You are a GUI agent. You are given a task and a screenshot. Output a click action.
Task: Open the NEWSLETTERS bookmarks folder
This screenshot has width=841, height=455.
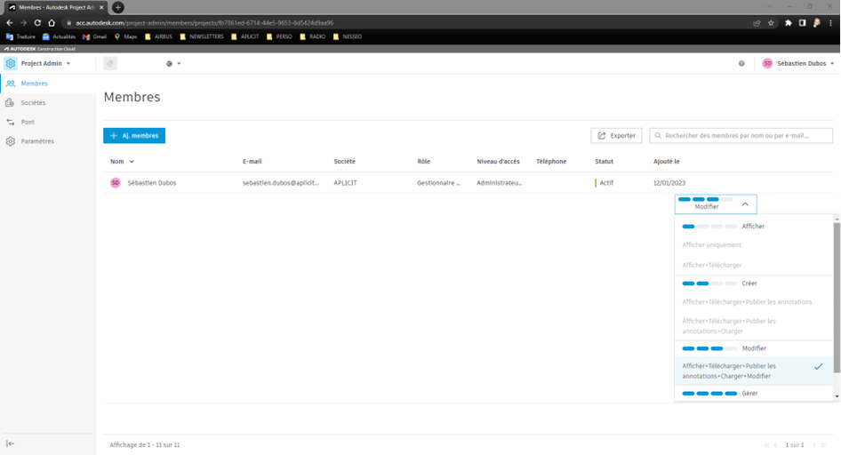tap(202, 36)
